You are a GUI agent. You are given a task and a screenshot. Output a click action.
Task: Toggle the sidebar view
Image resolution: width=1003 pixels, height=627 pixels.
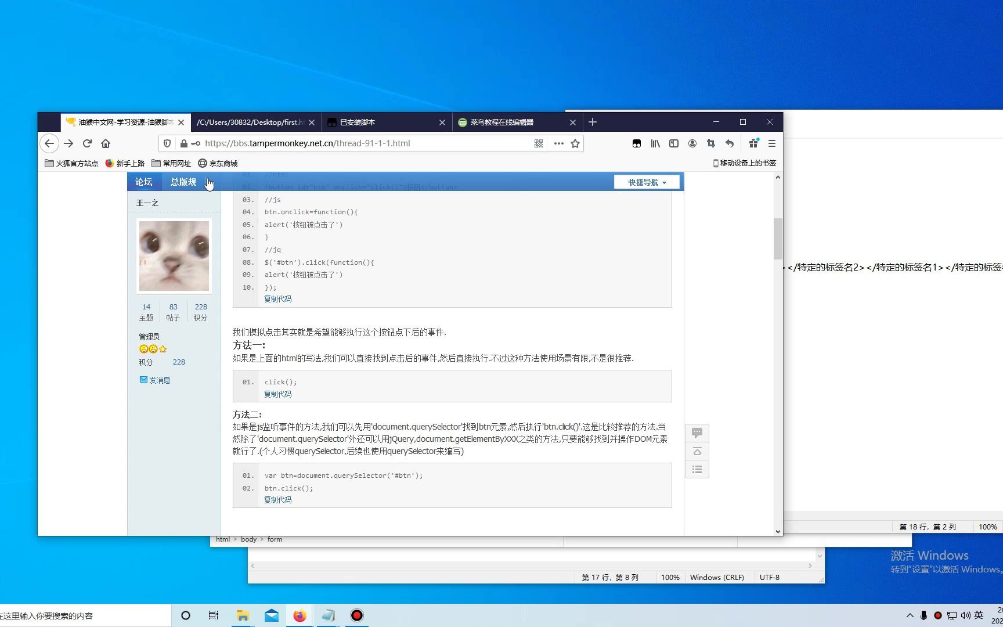pos(674,143)
